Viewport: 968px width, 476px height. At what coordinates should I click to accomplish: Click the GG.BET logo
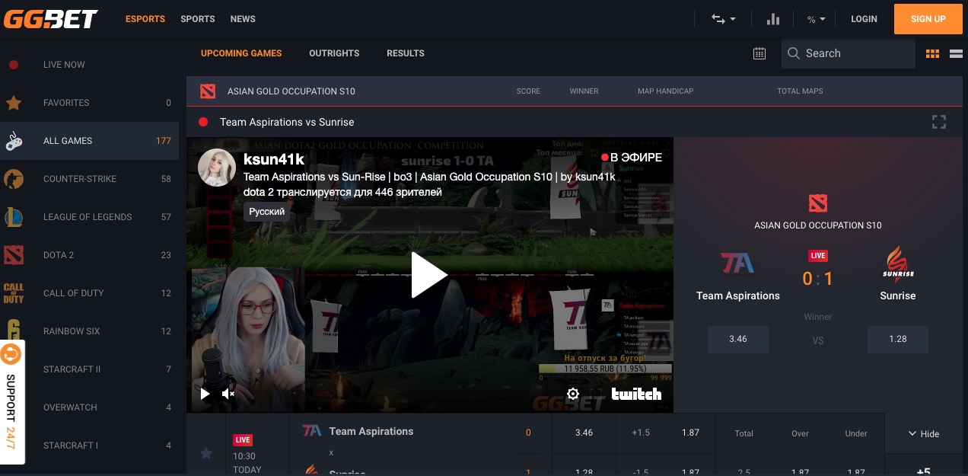click(49, 19)
